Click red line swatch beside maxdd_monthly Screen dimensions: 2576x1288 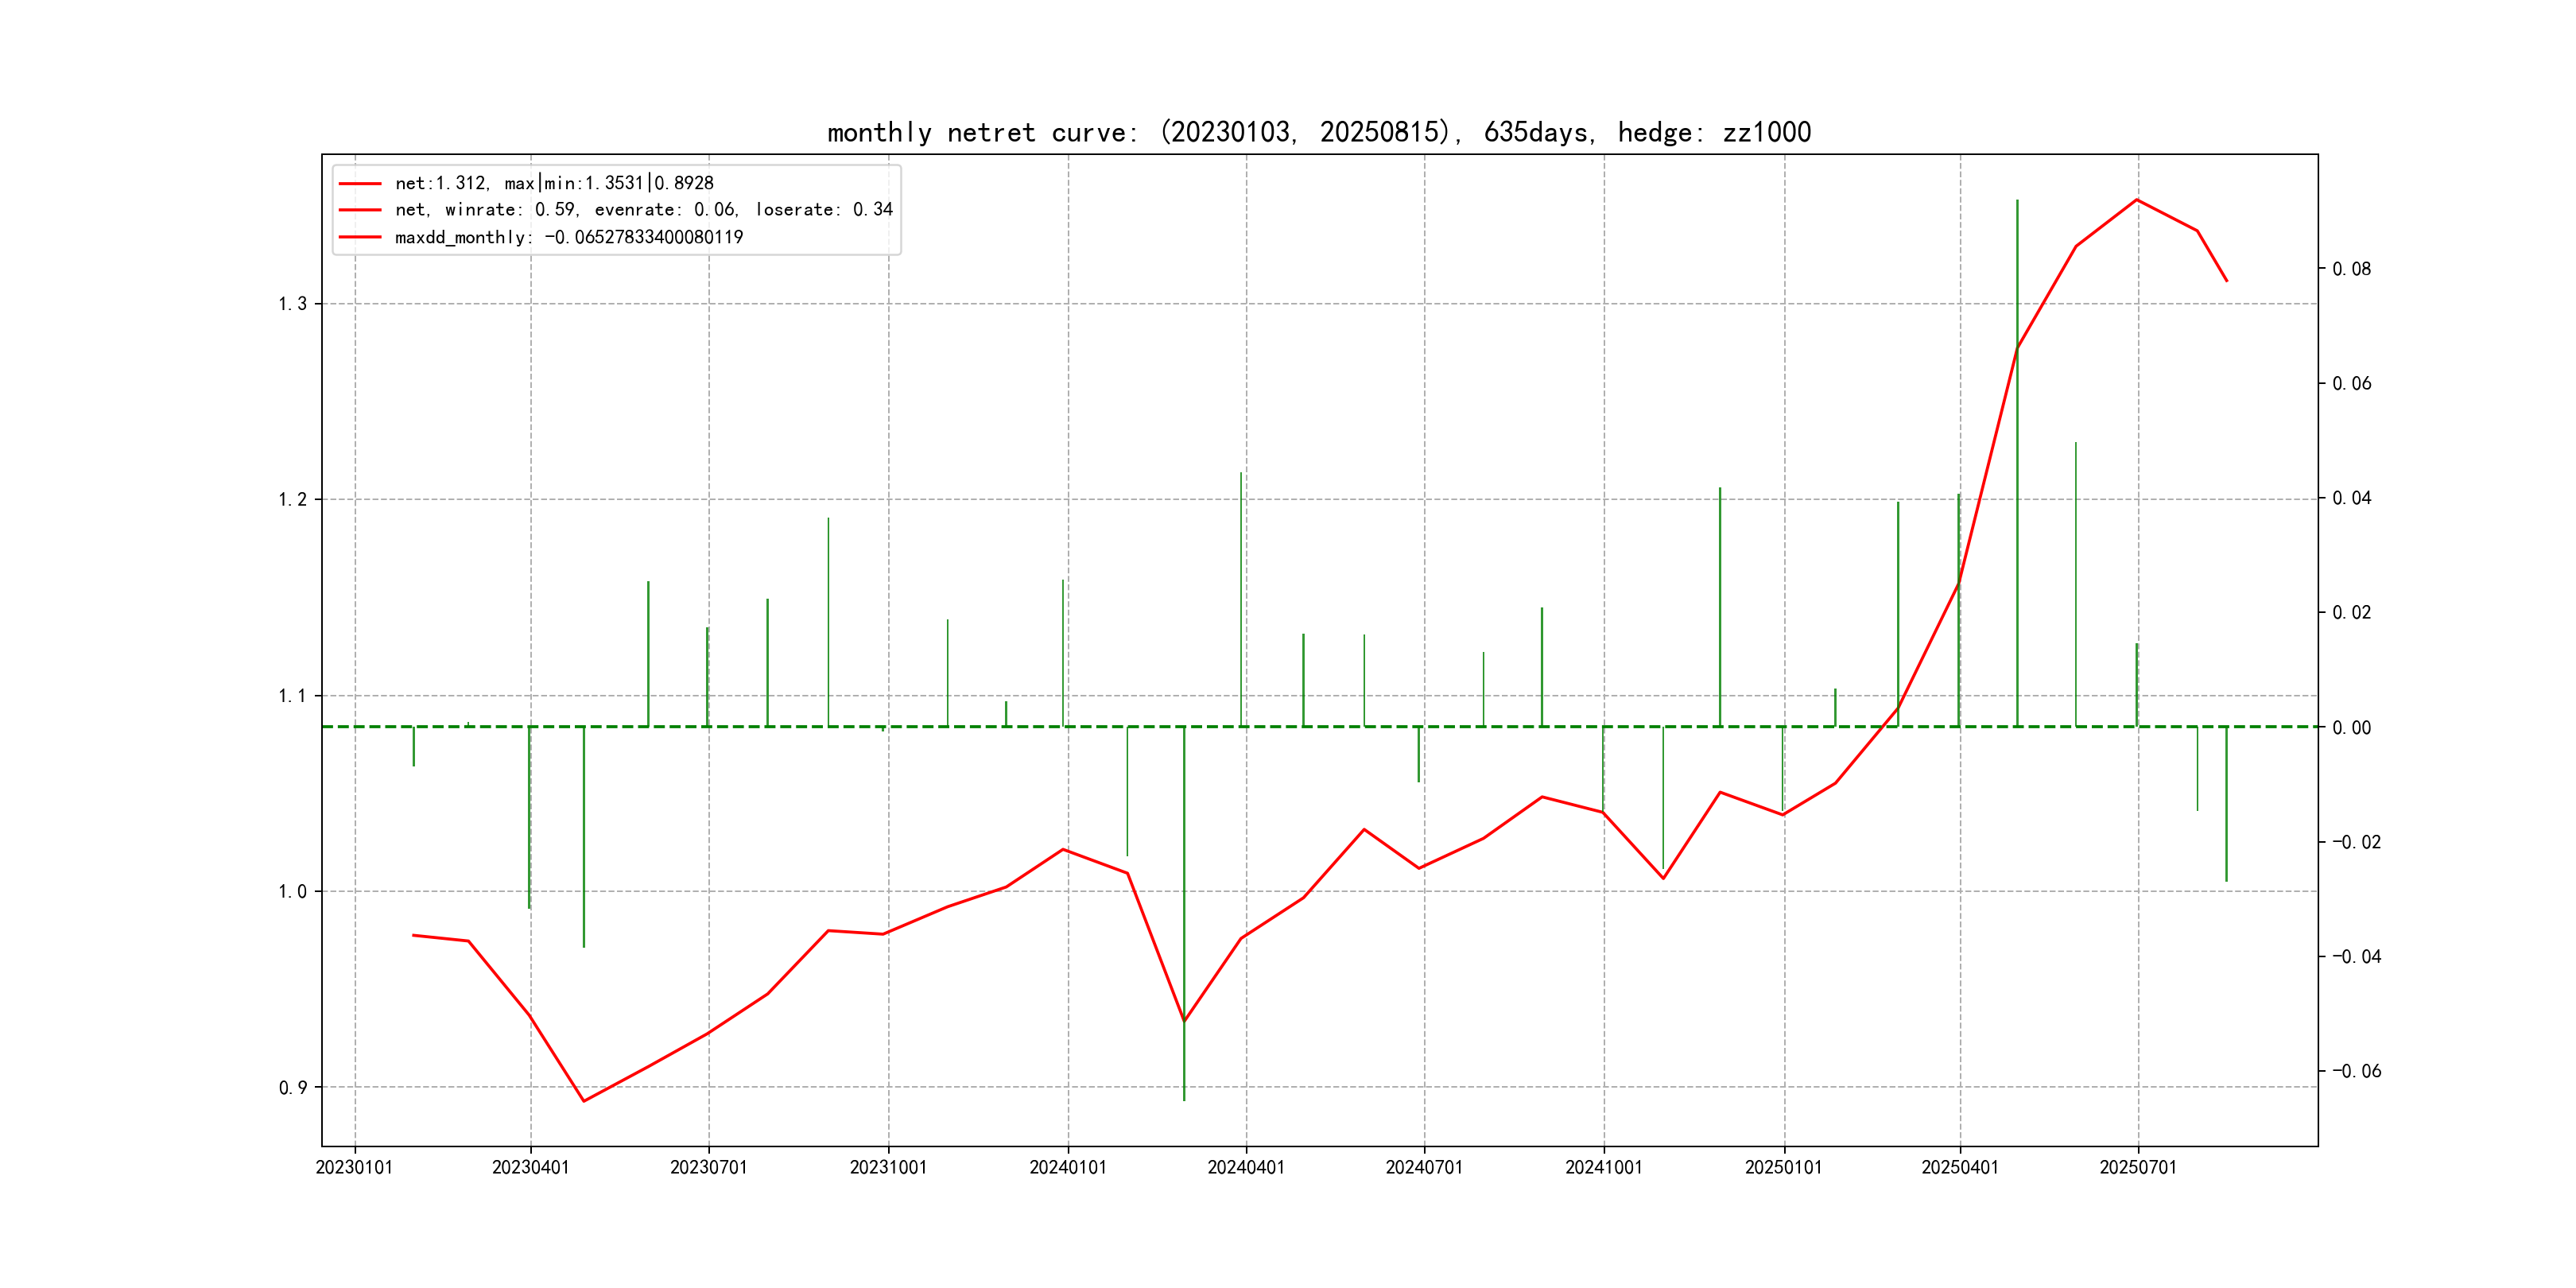click(360, 237)
